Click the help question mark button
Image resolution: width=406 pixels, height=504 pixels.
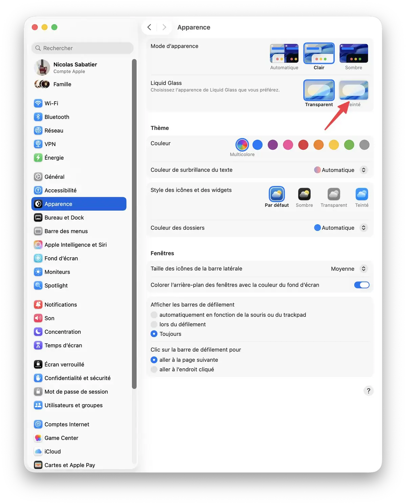368,391
